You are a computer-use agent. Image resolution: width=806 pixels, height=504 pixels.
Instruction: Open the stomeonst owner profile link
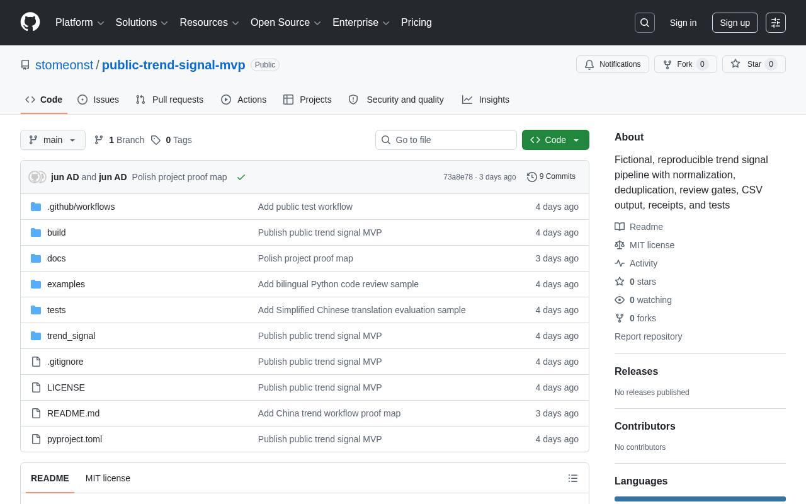64,65
